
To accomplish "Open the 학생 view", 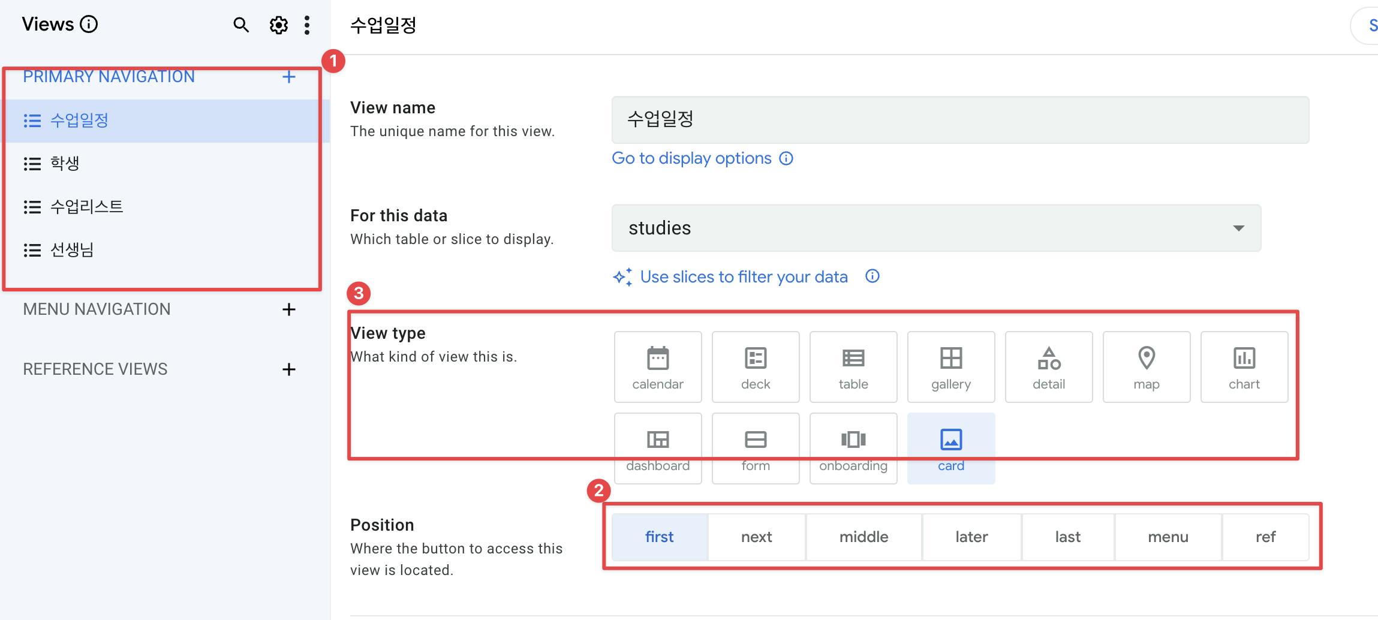I will (x=65, y=163).
